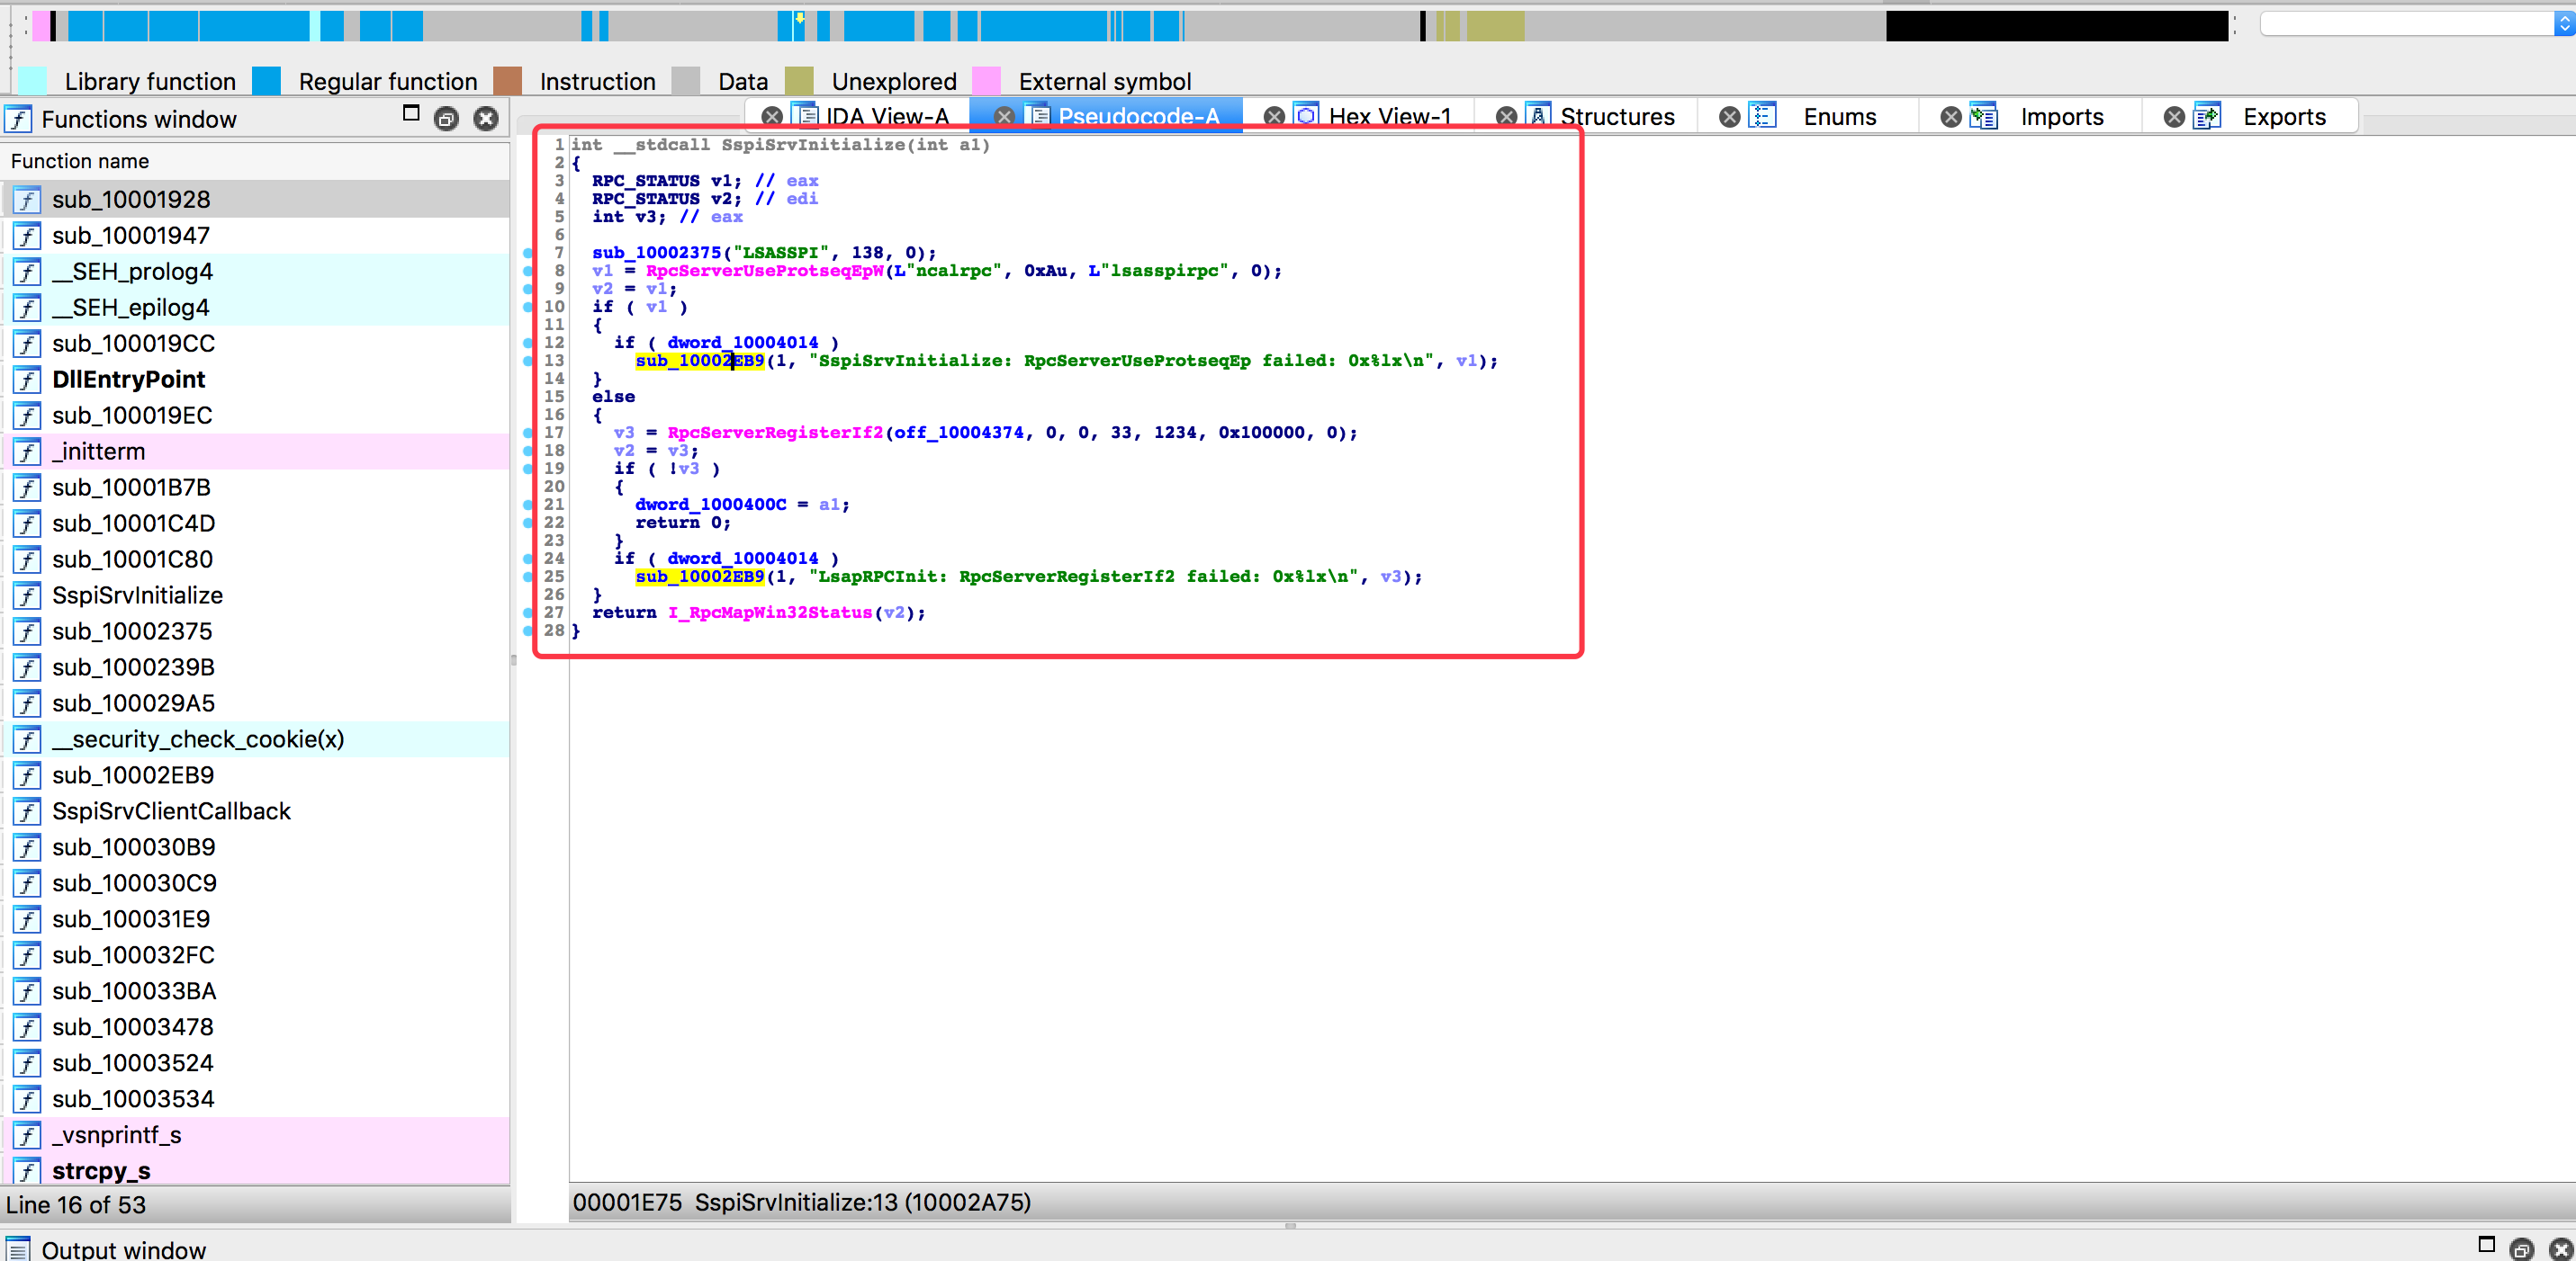Click the Enums tab icon
2576x1261 pixels.
coord(1762,116)
